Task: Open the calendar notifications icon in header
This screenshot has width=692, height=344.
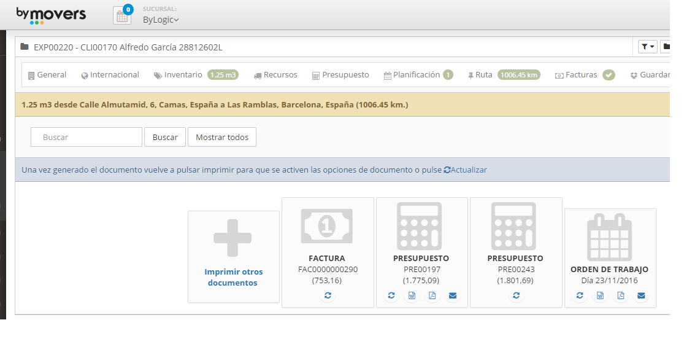Action: tap(122, 16)
